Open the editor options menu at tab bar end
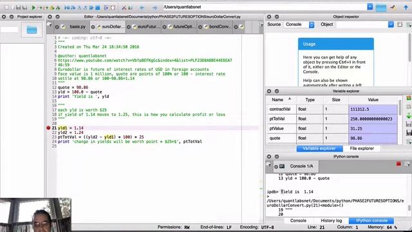The height and width of the screenshot is (232, 412). [260, 24]
